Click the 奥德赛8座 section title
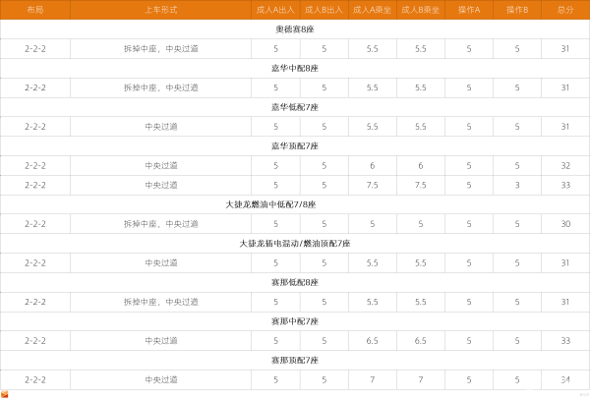The image size is (590, 400). (295, 29)
